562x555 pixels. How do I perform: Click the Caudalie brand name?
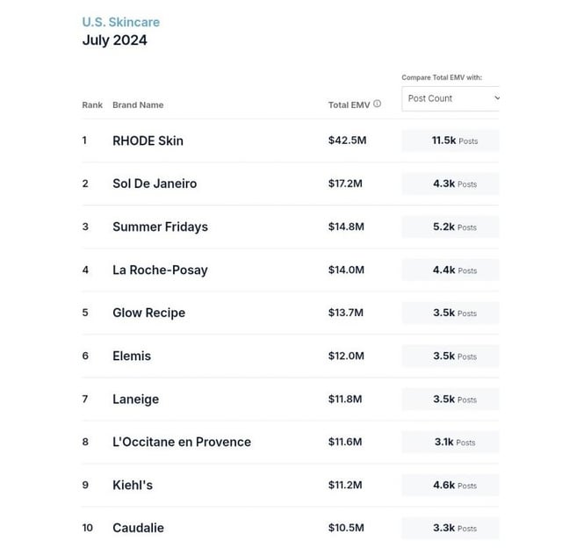138,528
